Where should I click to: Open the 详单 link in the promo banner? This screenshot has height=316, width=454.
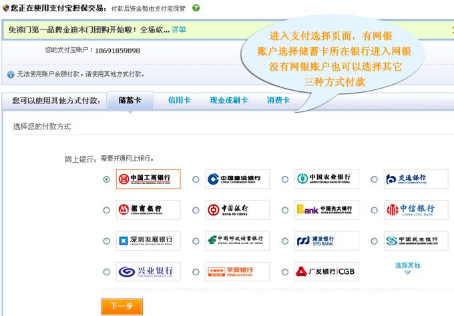179,29
